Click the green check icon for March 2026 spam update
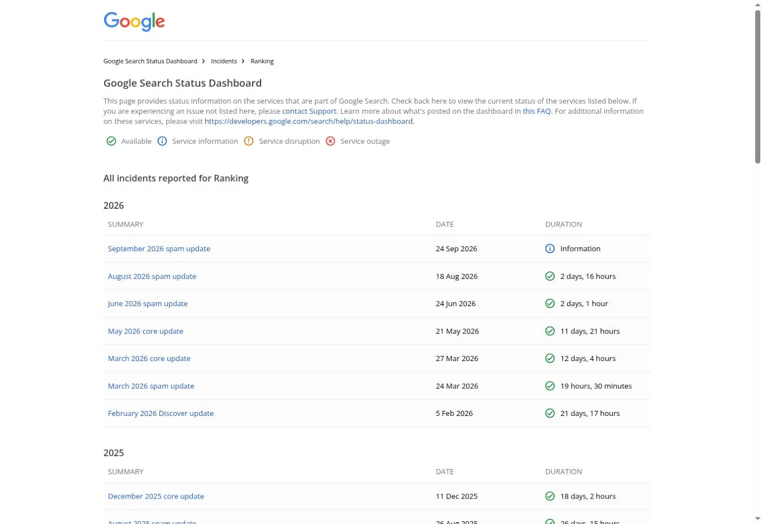The image size is (762, 524). click(550, 386)
